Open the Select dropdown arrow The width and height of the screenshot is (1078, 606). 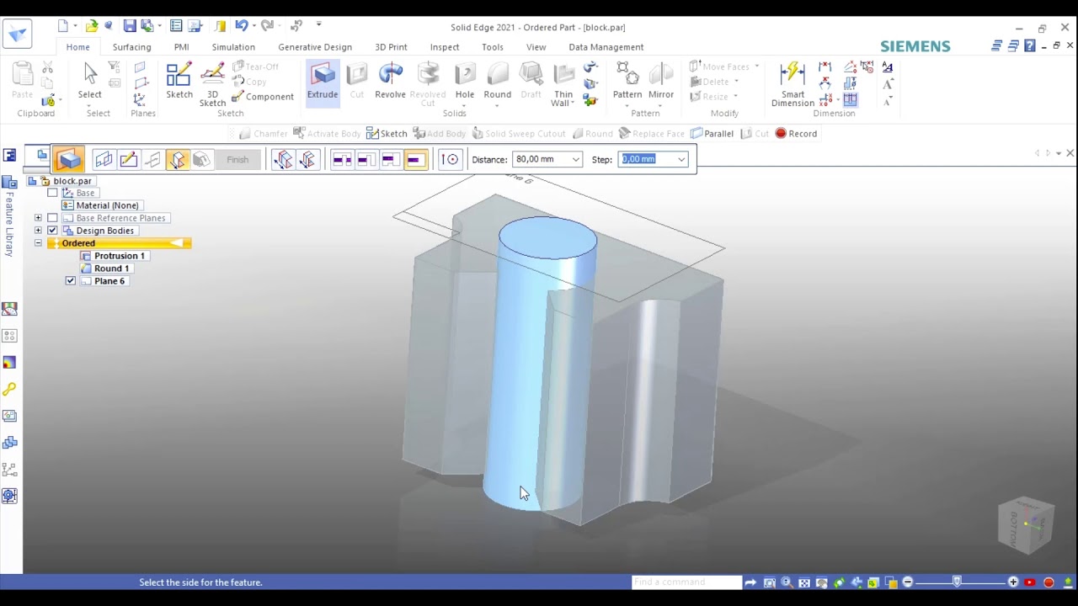[90, 105]
